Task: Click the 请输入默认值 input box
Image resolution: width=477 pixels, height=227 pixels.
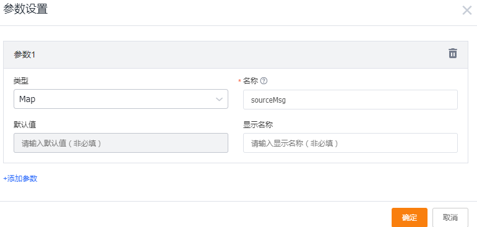Action: point(121,143)
